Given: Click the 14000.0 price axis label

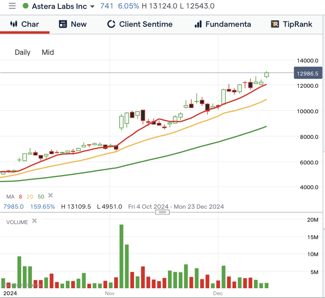Looking at the screenshot, I should (308, 60).
